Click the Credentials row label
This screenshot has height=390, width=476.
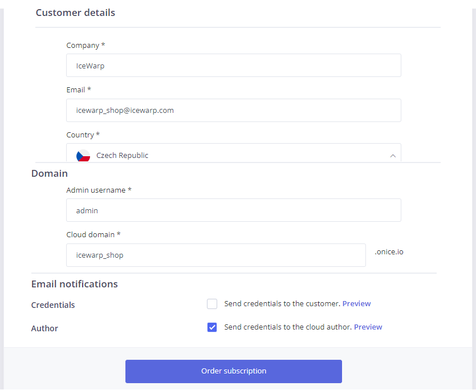tap(53, 305)
